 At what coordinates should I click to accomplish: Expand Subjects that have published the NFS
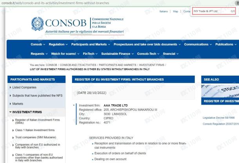(37, 96)
